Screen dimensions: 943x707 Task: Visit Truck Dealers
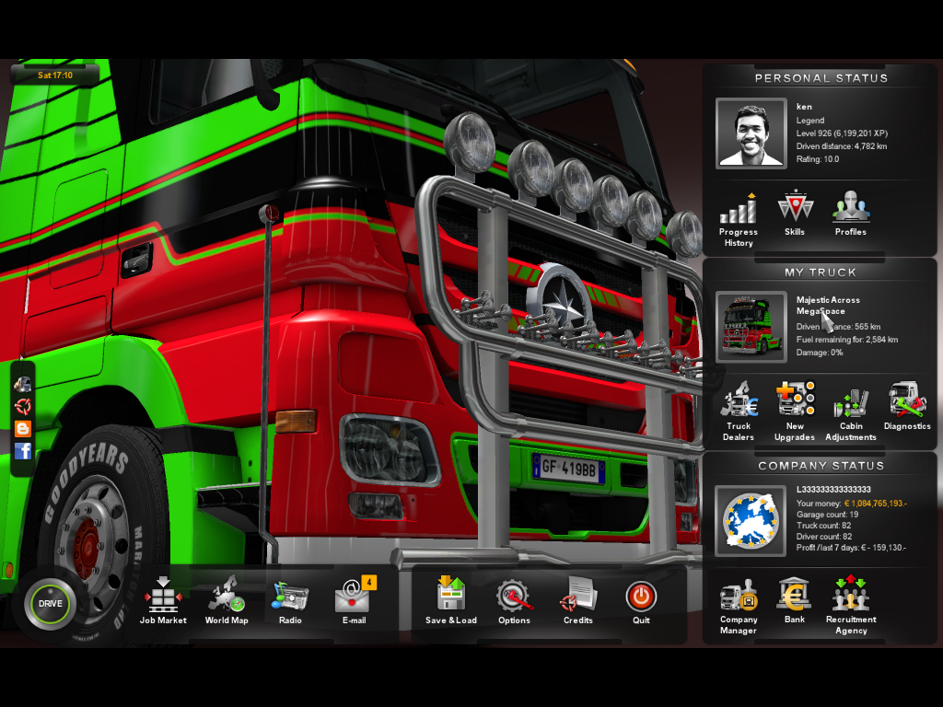[739, 411]
